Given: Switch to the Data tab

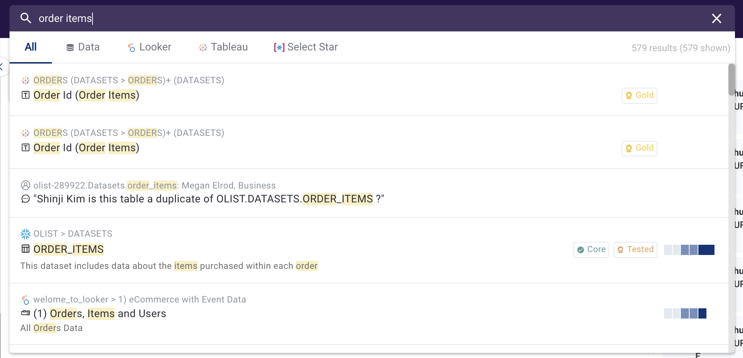Looking at the screenshot, I should click(83, 47).
